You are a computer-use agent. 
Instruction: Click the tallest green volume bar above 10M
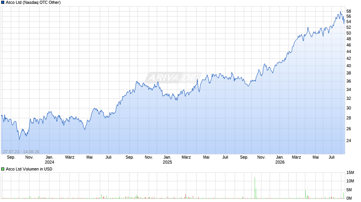255,188
